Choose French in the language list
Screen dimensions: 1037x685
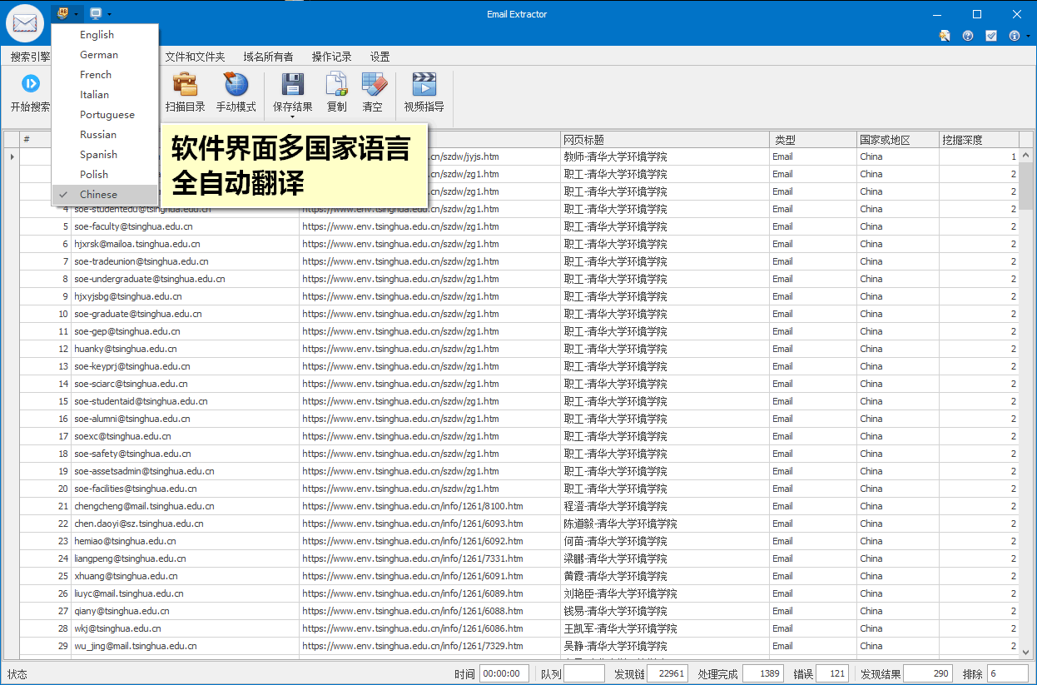(105, 75)
